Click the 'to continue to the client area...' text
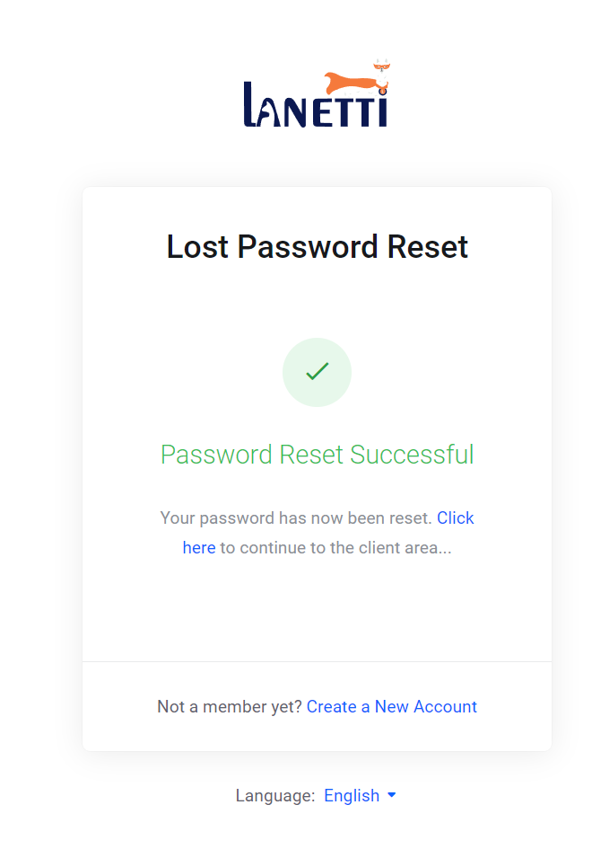 335,548
